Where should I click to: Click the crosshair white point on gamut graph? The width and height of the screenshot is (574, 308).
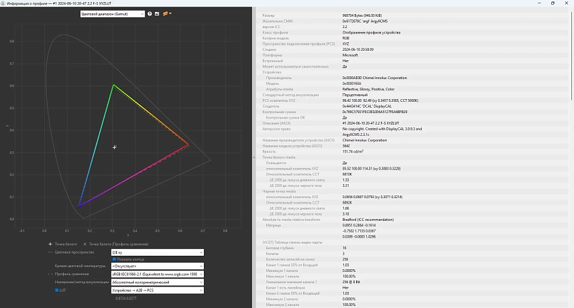click(115, 147)
